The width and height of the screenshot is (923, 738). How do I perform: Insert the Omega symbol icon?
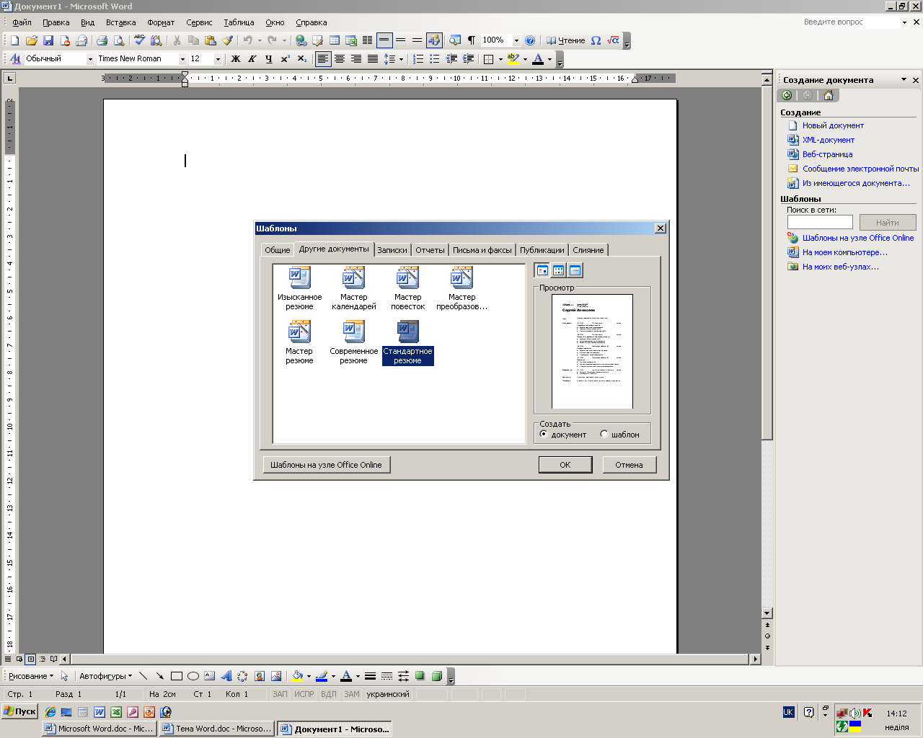pos(596,40)
